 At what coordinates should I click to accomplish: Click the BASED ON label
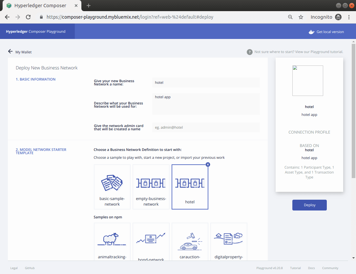(x=309, y=145)
